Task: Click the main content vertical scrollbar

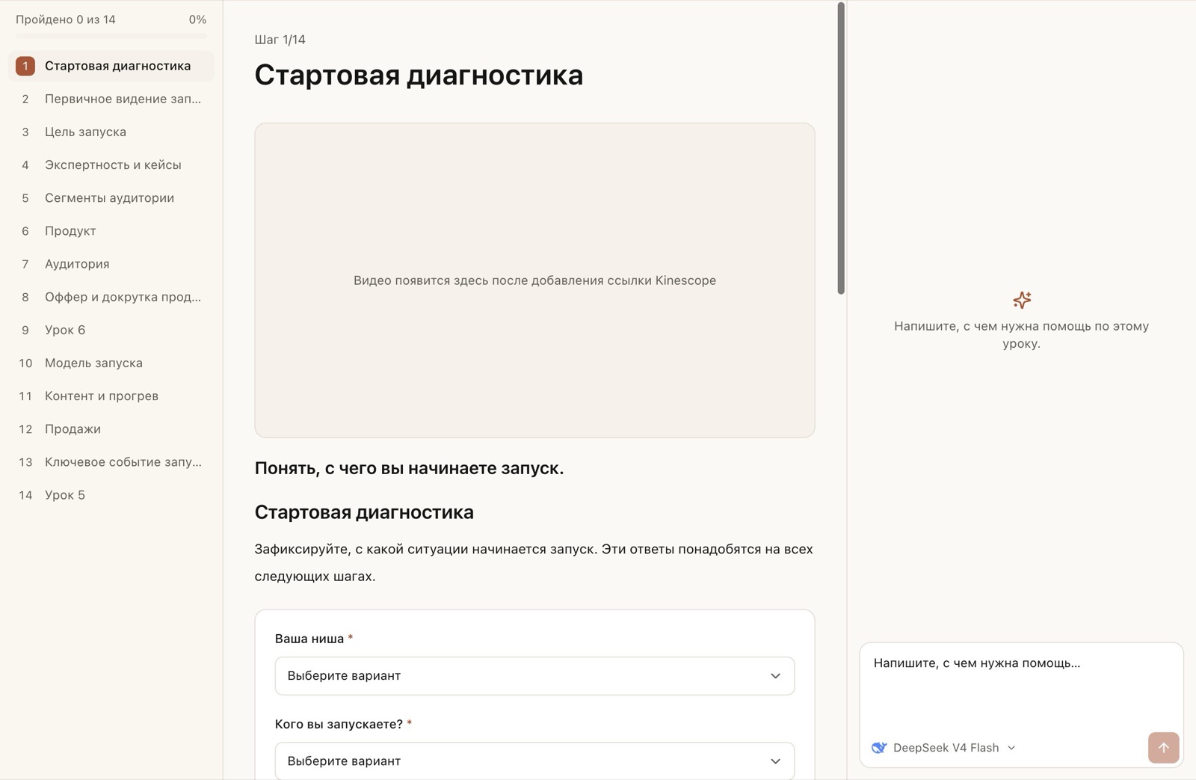Action: 841,148
